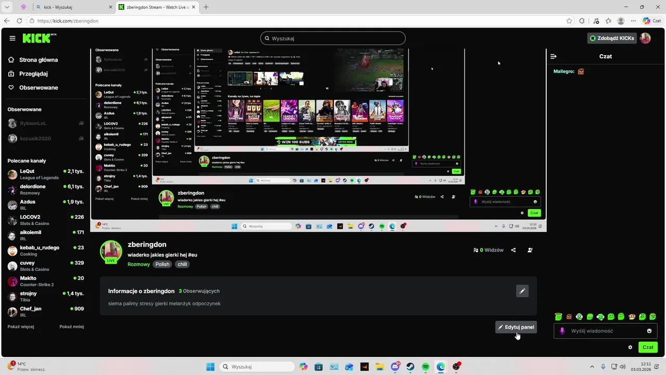Open a new browser tab
666x375 pixels.
click(x=206, y=7)
